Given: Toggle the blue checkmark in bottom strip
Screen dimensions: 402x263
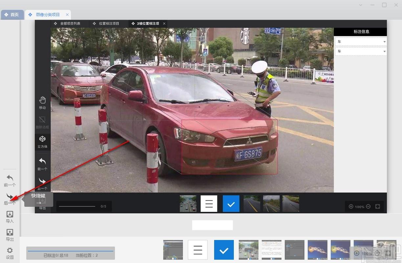Looking at the screenshot, I should click(x=224, y=250).
